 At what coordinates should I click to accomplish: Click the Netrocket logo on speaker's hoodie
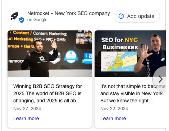pyautogui.click(x=42, y=59)
